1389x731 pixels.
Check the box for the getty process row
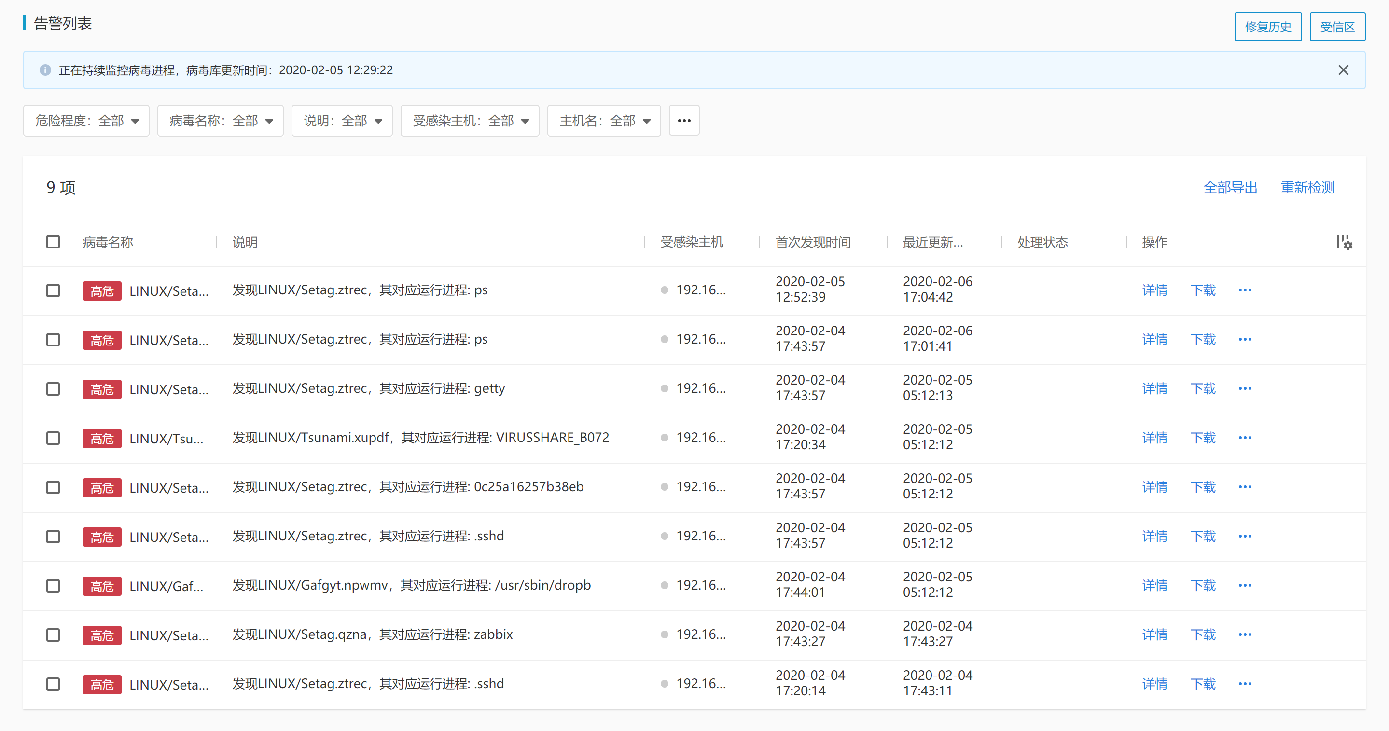click(53, 389)
